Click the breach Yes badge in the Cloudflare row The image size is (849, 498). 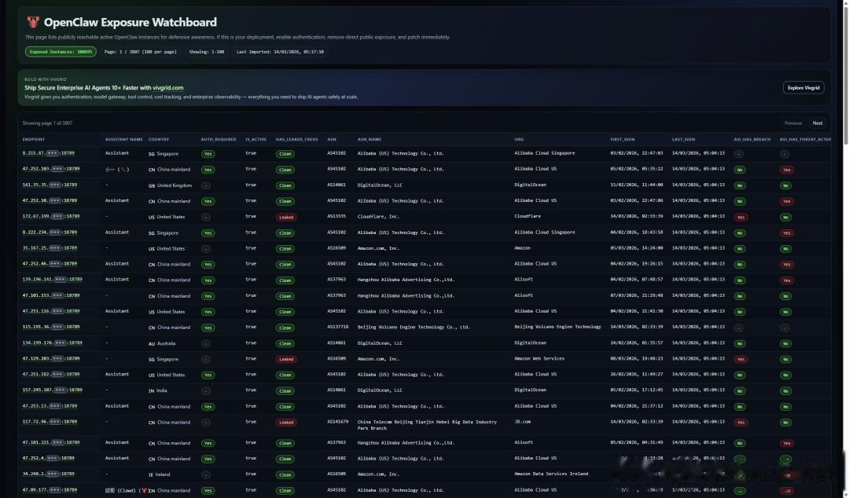point(741,217)
